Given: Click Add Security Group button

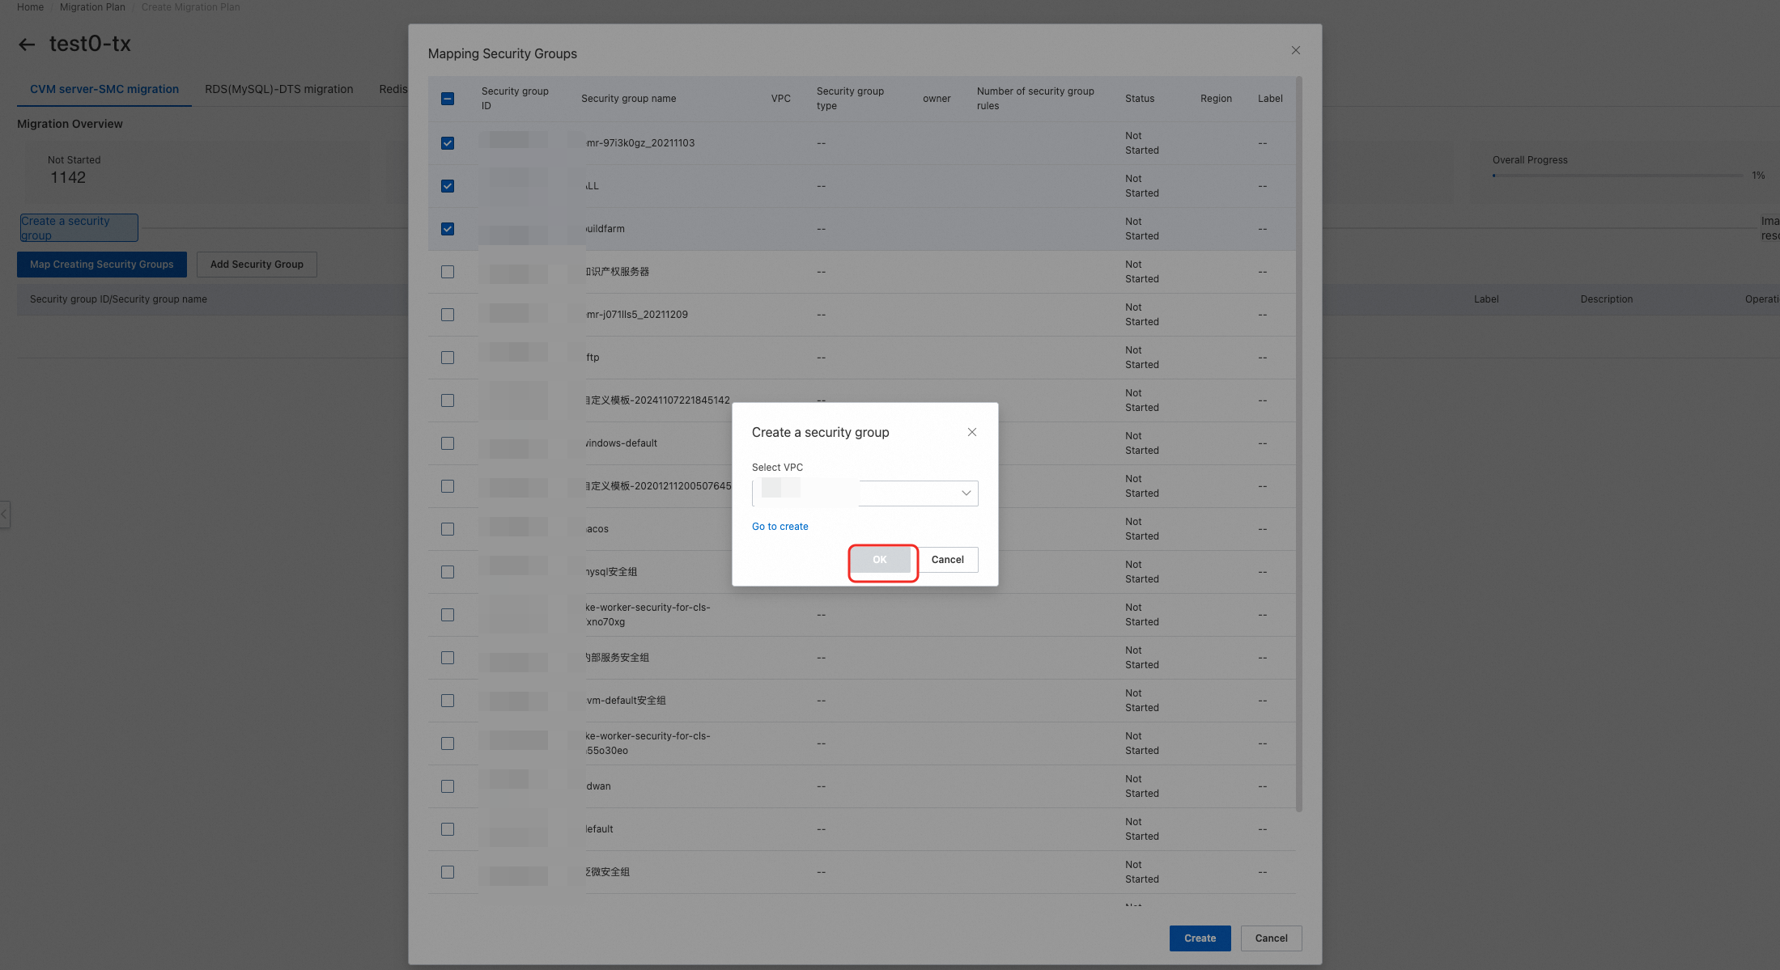Looking at the screenshot, I should (x=257, y=265).
